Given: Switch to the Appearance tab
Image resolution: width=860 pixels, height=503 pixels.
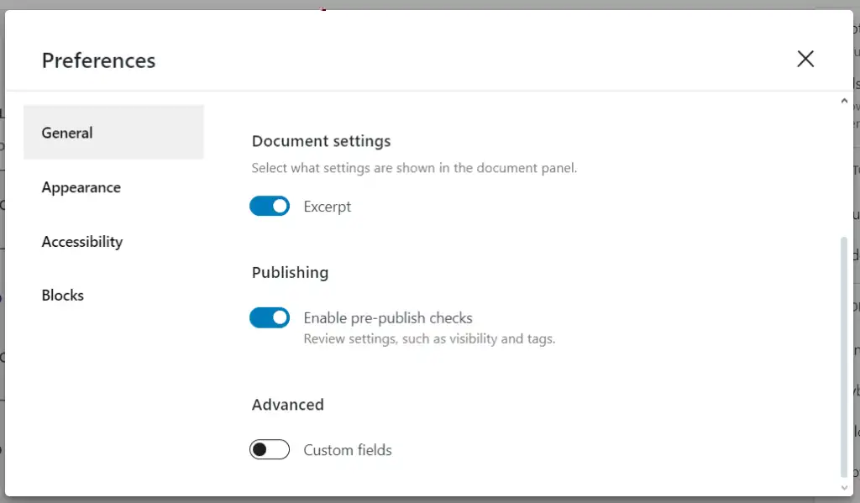Looking at the screenshot, I should (81, 187).
